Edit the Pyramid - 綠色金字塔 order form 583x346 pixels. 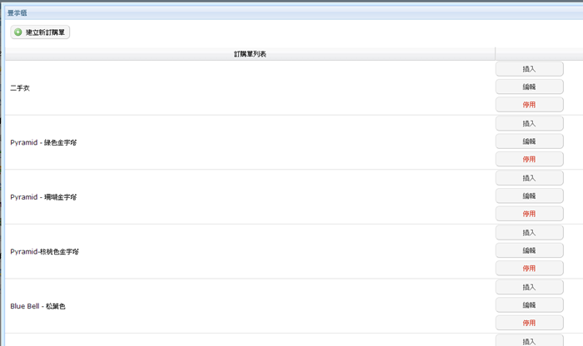530,141
